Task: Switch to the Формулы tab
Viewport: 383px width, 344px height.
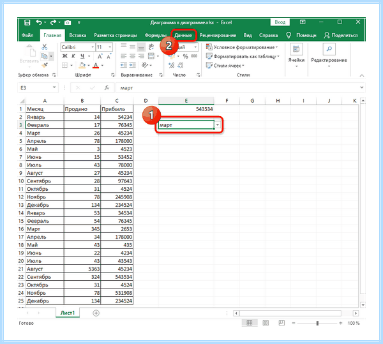Action: [x=155, y=35]
